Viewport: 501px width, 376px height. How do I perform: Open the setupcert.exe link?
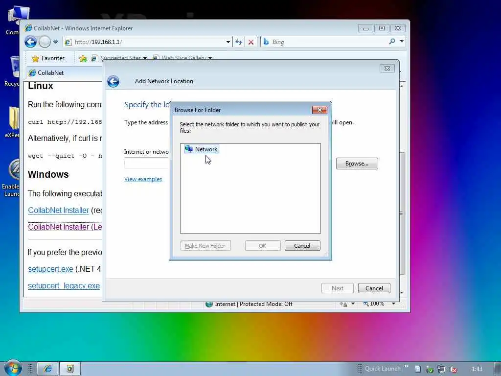point(50,269)
